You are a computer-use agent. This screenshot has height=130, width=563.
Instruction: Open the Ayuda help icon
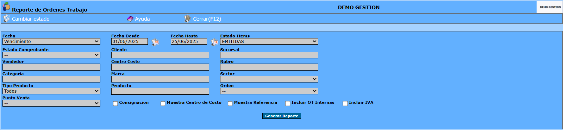coord(130,19)
